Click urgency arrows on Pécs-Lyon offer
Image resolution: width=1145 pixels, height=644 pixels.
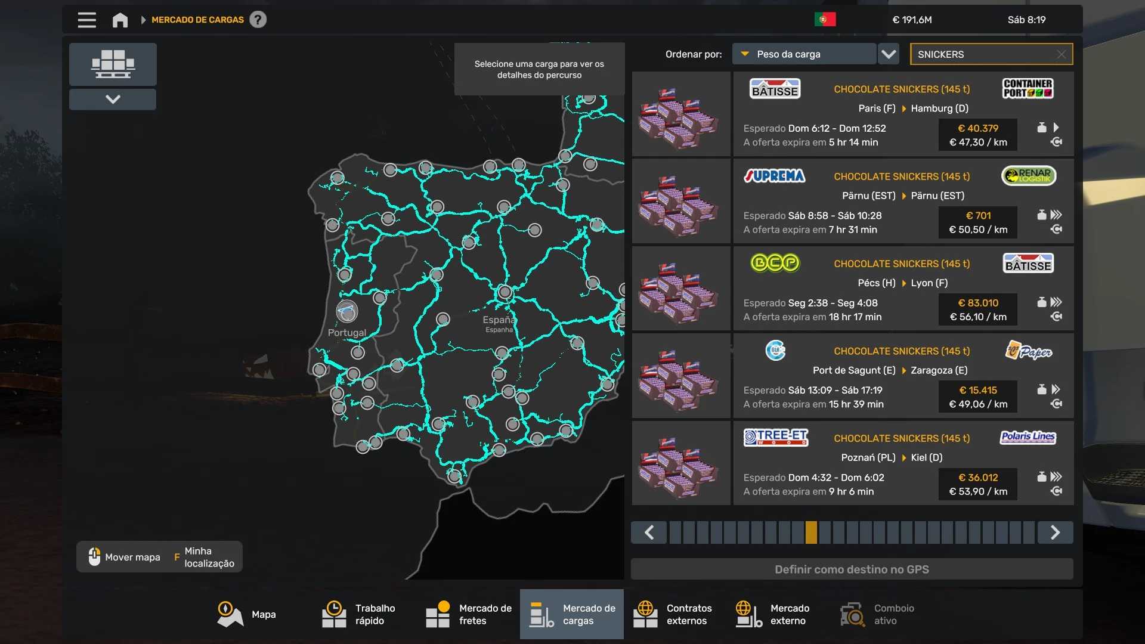(x=1056, y=302)
